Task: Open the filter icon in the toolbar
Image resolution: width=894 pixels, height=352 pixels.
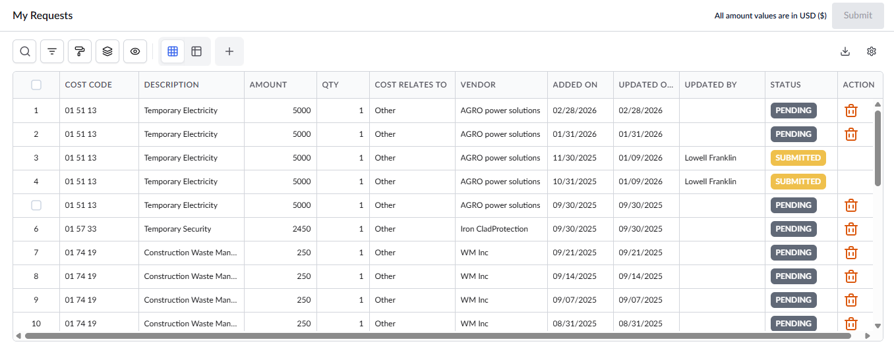Action: pyautogui.click(x=52, y=51)
